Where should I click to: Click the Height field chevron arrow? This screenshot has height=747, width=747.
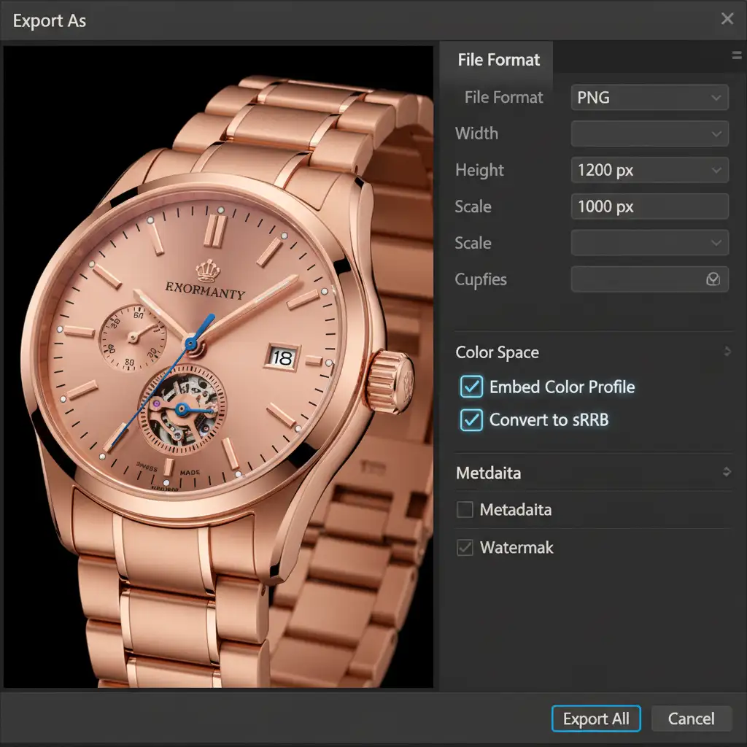[x=716, y=170]
